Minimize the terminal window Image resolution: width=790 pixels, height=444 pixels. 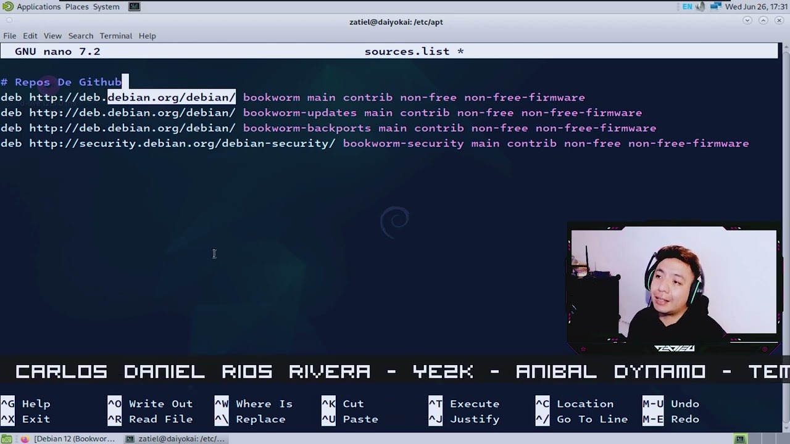[747, 20]
